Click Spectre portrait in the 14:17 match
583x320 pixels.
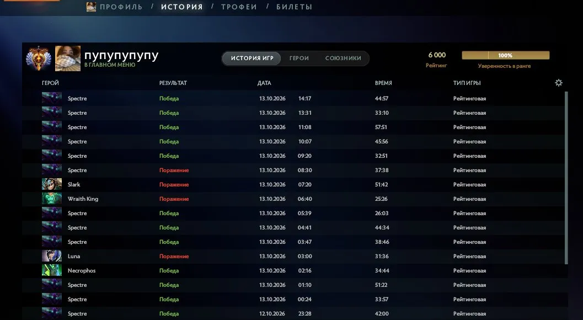[x=52, y=98]
